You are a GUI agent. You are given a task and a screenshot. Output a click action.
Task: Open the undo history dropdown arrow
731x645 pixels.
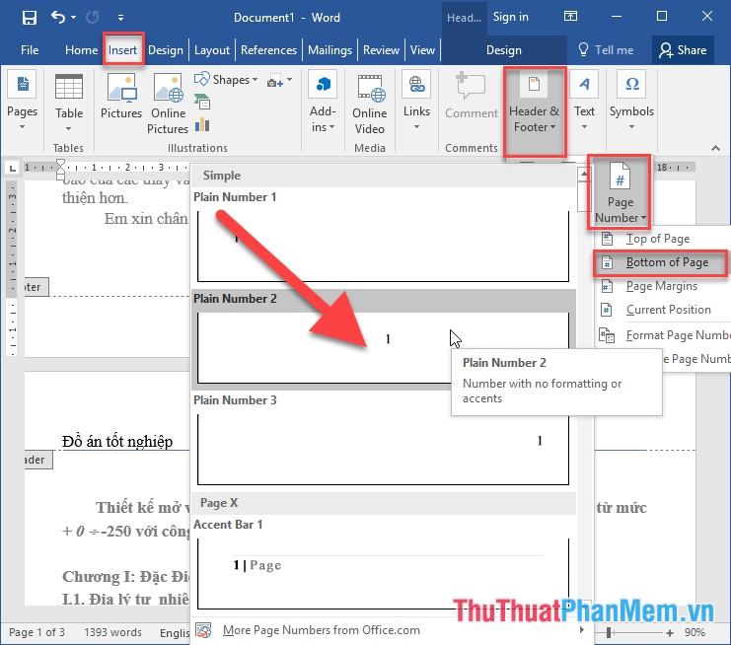[x=74, y=18]
